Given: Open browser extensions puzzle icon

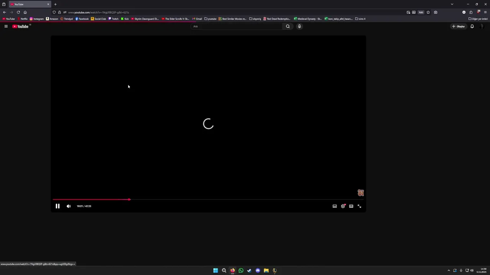Looking at the screenshot, I should click(471, 12).
